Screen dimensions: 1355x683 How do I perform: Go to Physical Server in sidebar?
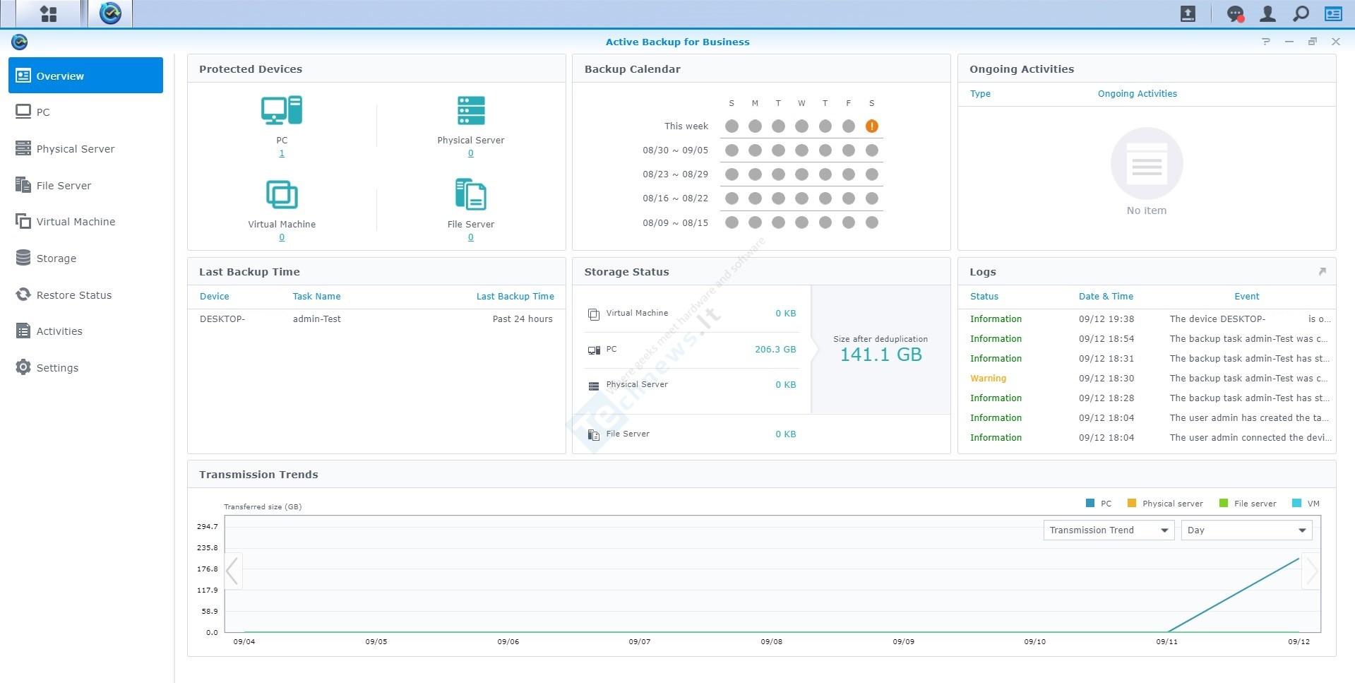click(x=85, y=148)
